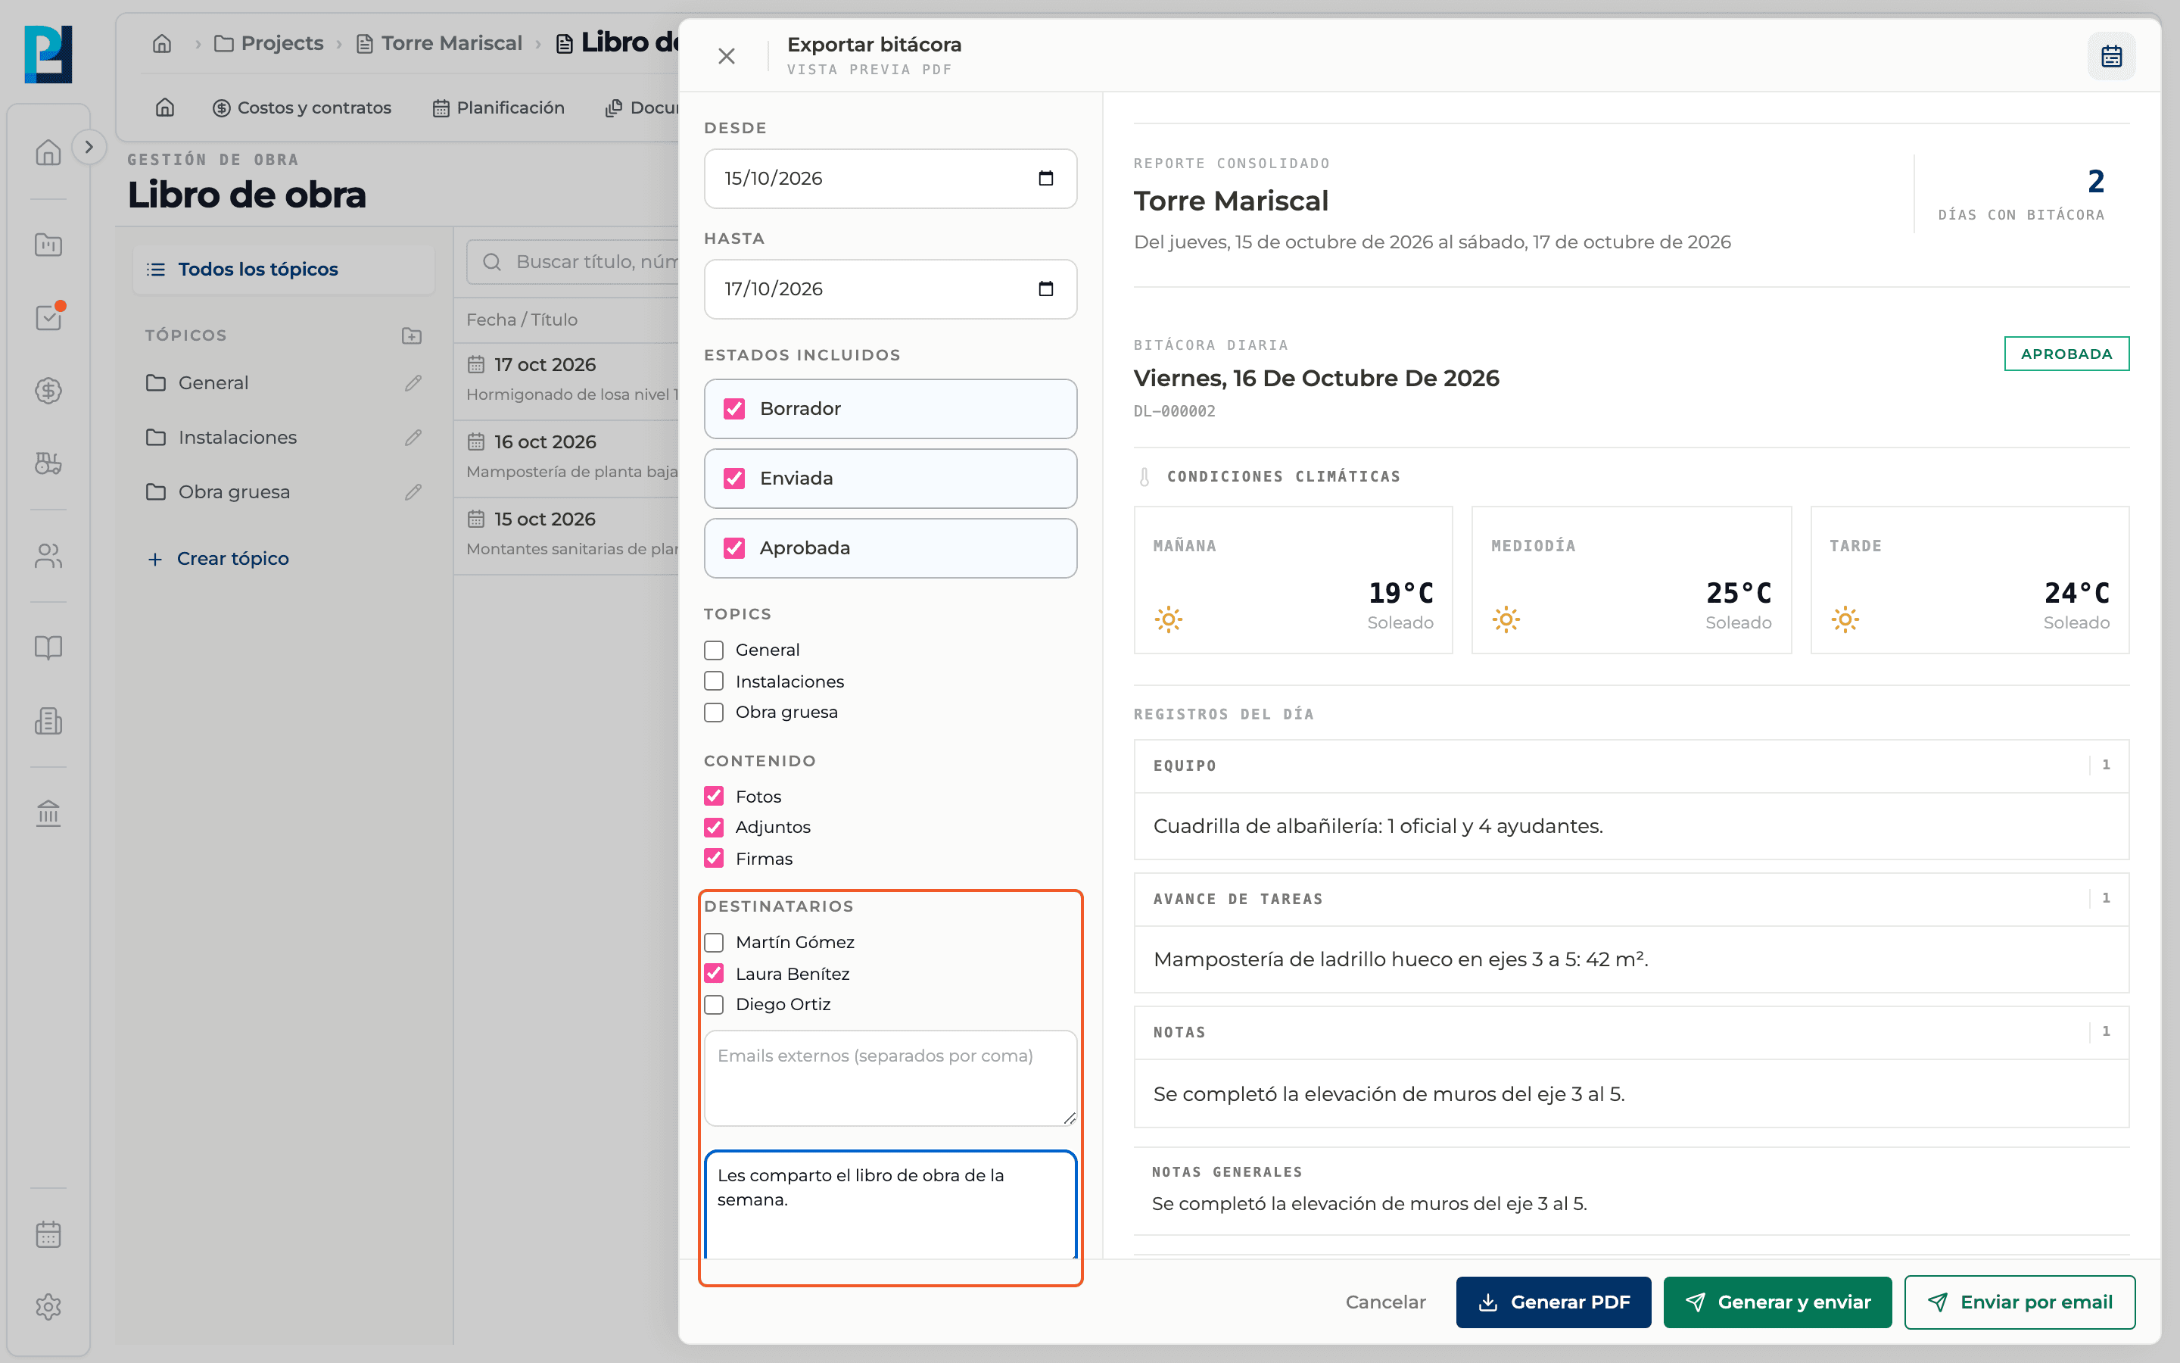
Task: Open settings gear in sidebar
Action: (48, 1306)
